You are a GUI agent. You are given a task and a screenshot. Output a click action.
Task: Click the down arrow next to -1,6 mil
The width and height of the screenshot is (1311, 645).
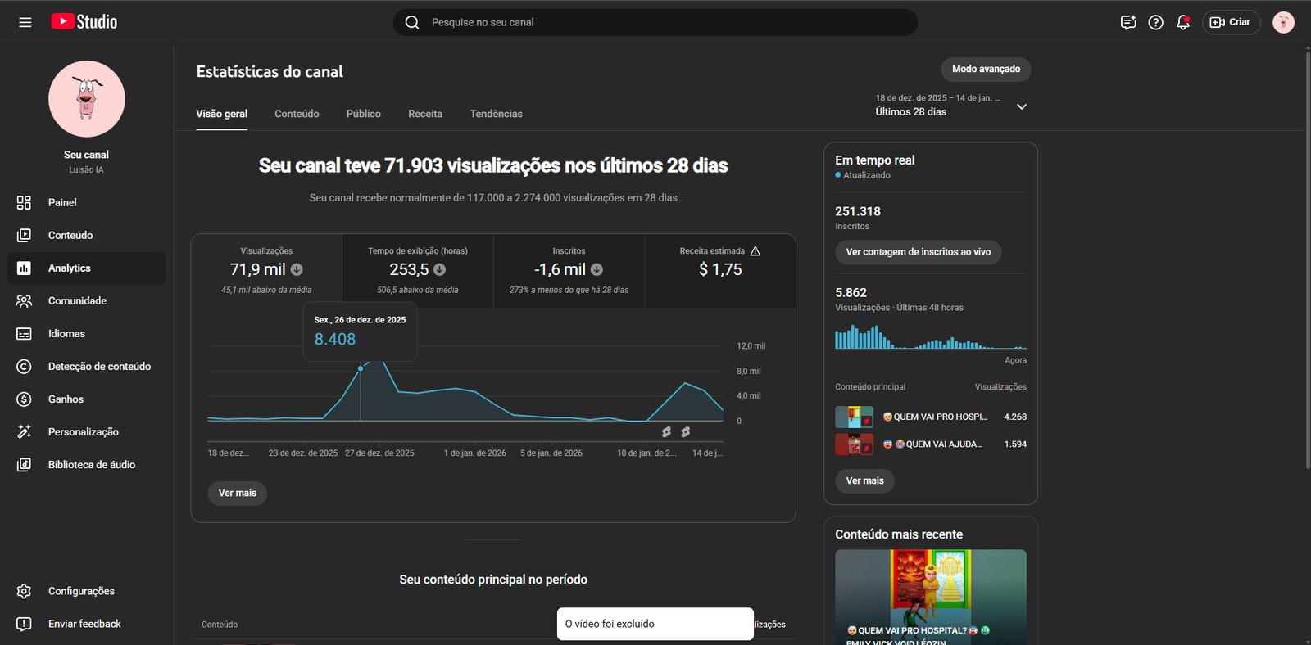(597, 269)
